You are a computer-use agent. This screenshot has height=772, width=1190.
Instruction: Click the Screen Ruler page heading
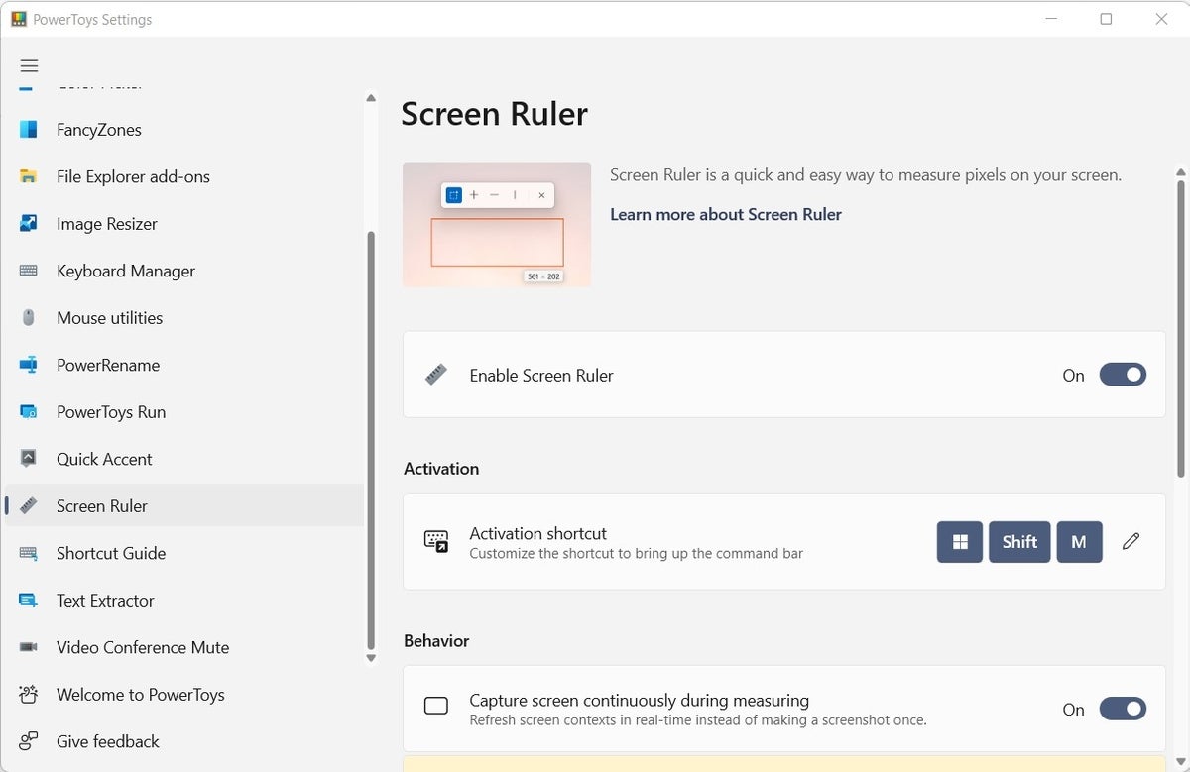494,114
